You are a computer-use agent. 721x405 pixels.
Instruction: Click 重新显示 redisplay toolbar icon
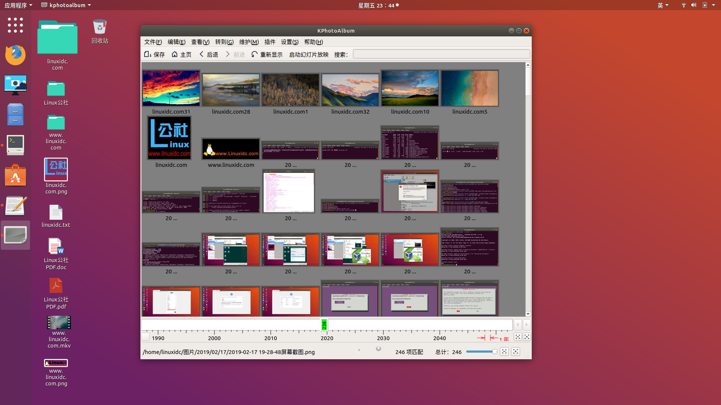coord(267,54)
